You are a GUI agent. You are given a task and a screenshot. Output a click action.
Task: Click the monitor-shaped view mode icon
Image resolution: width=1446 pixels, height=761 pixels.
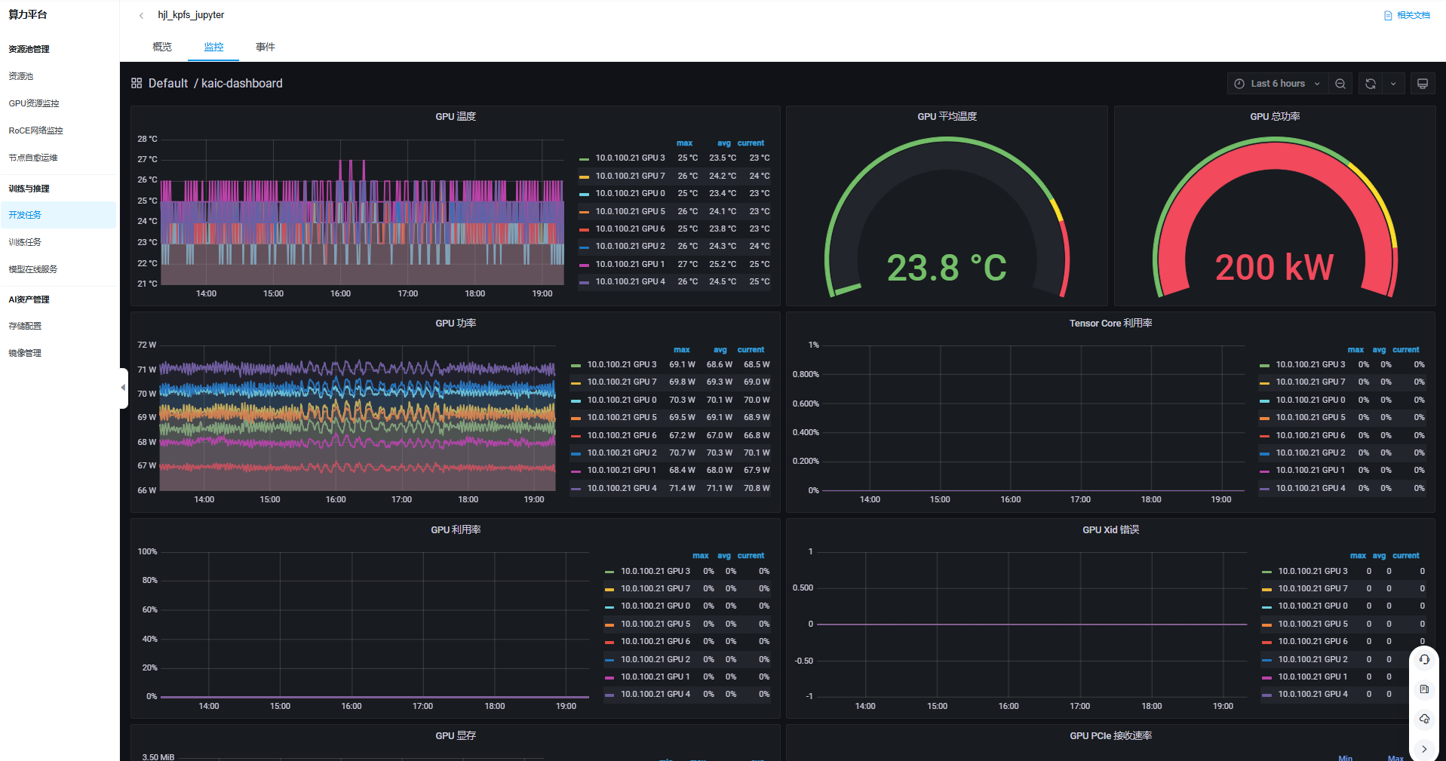coord(1422,84)
